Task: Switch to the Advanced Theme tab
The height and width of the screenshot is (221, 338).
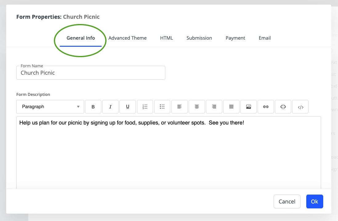Action: pos(127,38)
